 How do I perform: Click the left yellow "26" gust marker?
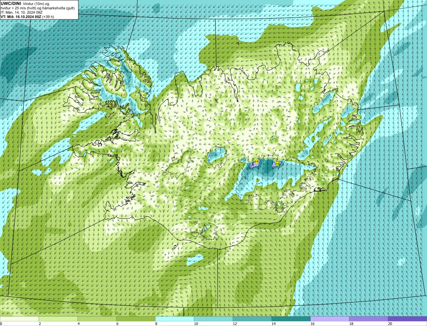(256, 161)
